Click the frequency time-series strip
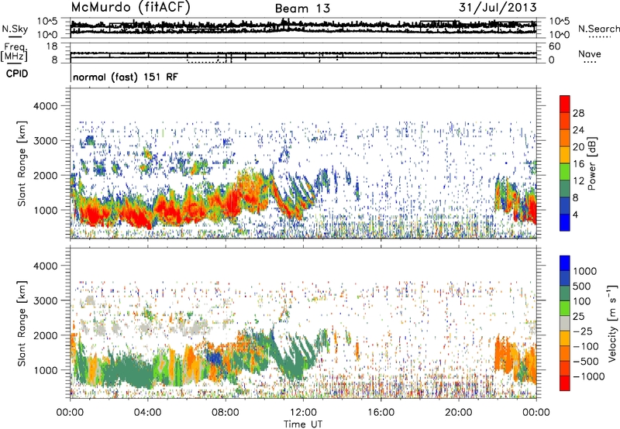 point(303,53)
